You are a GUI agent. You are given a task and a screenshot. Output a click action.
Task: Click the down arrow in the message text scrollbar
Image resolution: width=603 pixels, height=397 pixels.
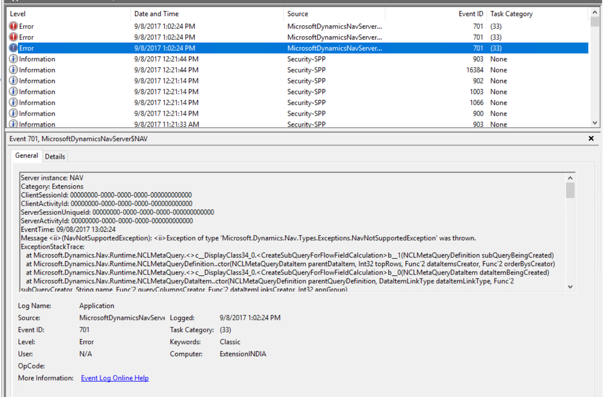pos(570,286)
